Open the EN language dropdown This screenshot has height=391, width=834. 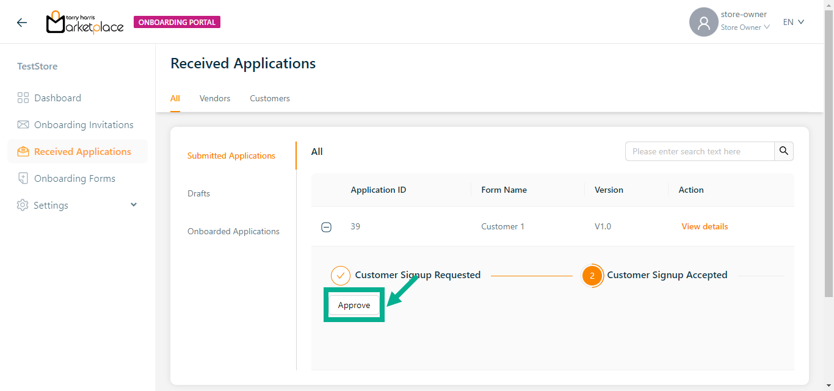[x=794, y=22]
